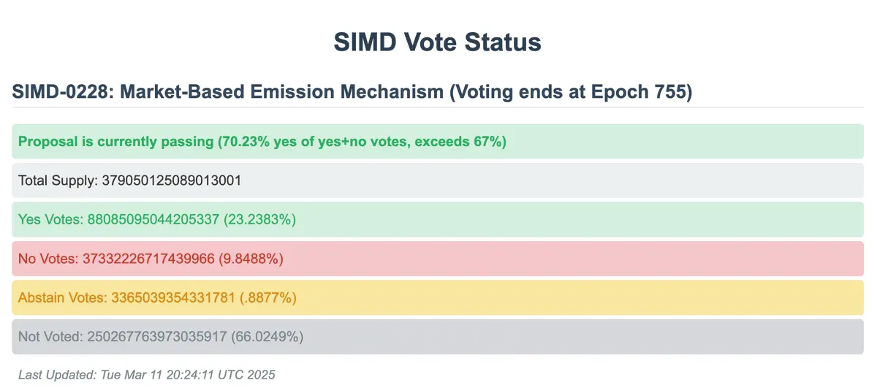This screenshot has height=391, width=877.
Task: Click the Abstain Votes label
Action: point(63,297)
